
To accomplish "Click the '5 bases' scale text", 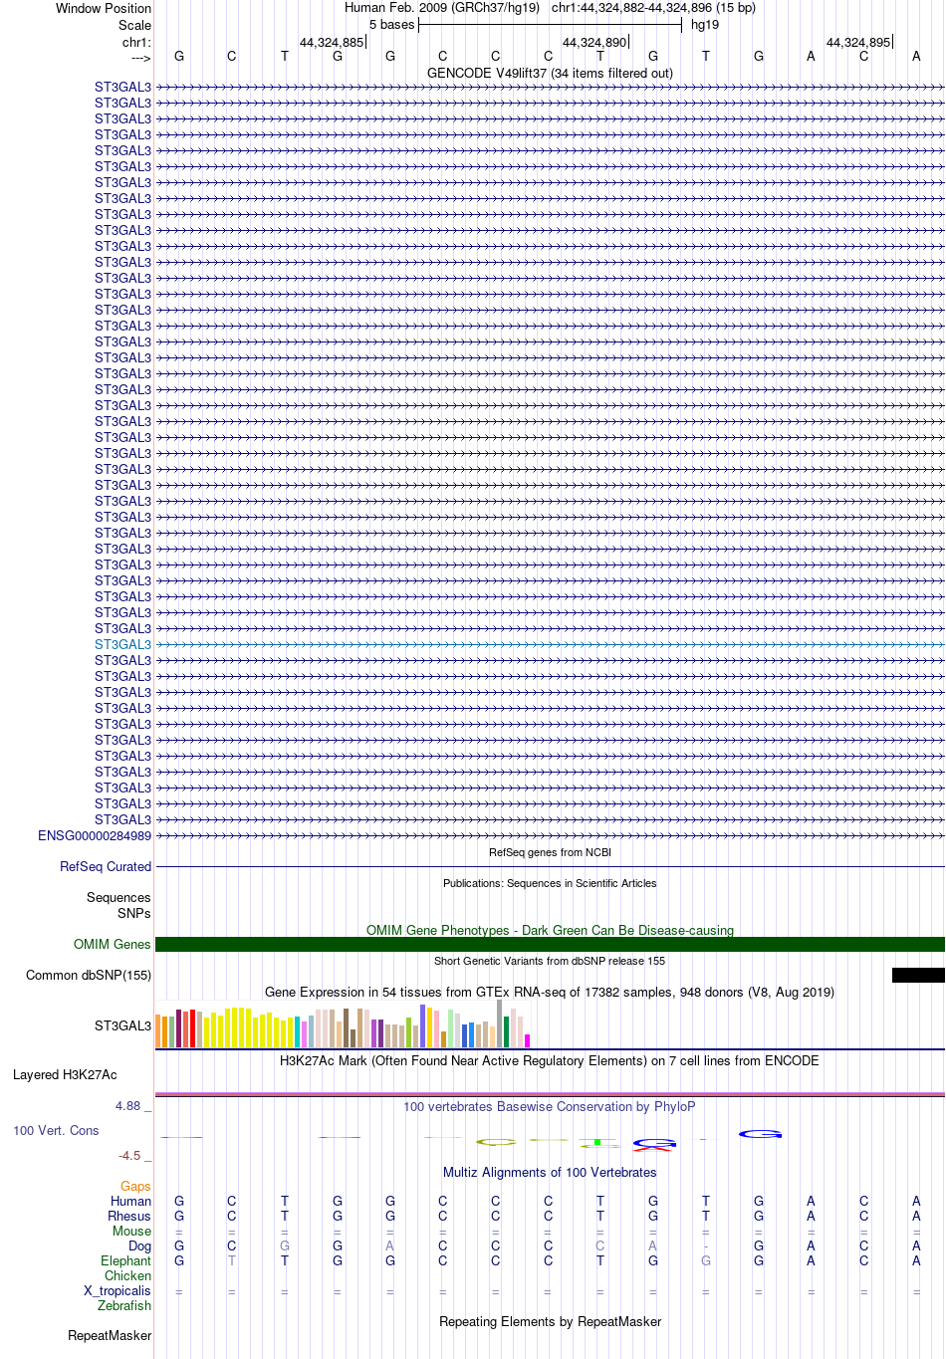I will click(391, 25).
